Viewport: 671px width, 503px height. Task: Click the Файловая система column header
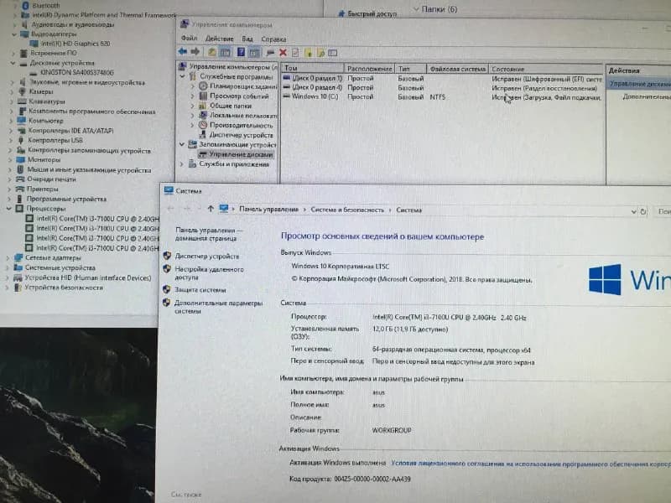[x=457, y=69]
